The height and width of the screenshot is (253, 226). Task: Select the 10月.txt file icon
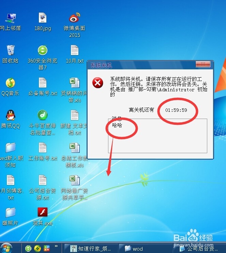pyautogui.click(x=74, y=50)
